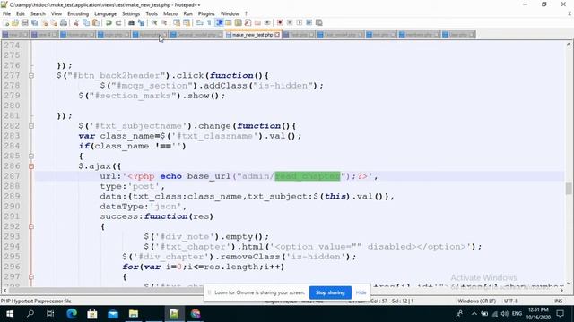Click the Close document toolbar icon

(x=44, y=22)
